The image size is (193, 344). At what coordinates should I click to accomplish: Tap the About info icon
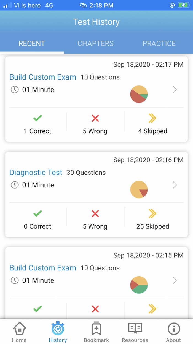(x=174, y=329)
